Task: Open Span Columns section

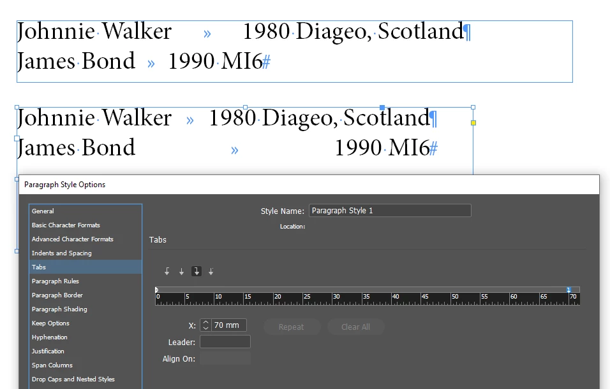Action: [86, 365]
